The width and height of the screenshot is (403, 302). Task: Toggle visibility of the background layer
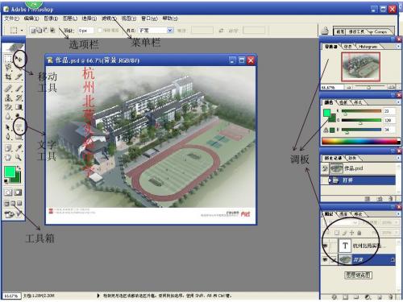(325, 259)
